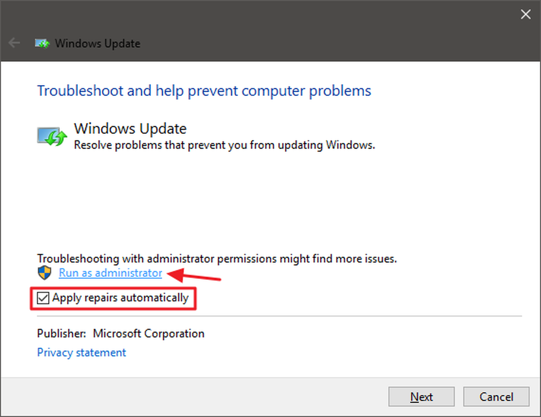Viewport: 541px width, 417px height.
Task: Open the Privacy statement link
Action: click(82, 353)
